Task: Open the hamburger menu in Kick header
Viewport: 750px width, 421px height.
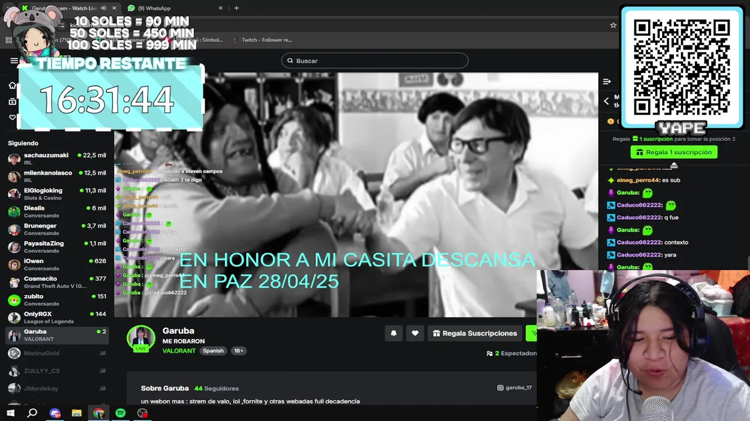Action: [x=14, y=61]
